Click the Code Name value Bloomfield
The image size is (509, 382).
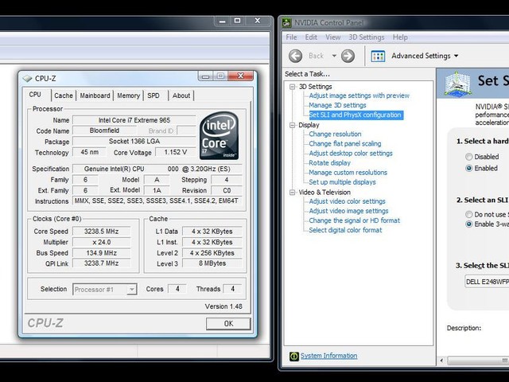104,131
